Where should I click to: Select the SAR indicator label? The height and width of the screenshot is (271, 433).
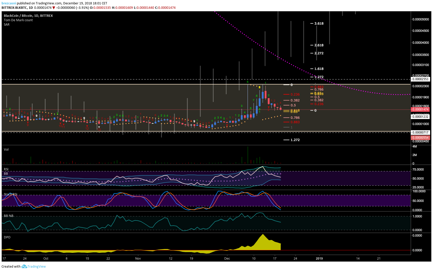pyautogui.click(x=6, y=24)
